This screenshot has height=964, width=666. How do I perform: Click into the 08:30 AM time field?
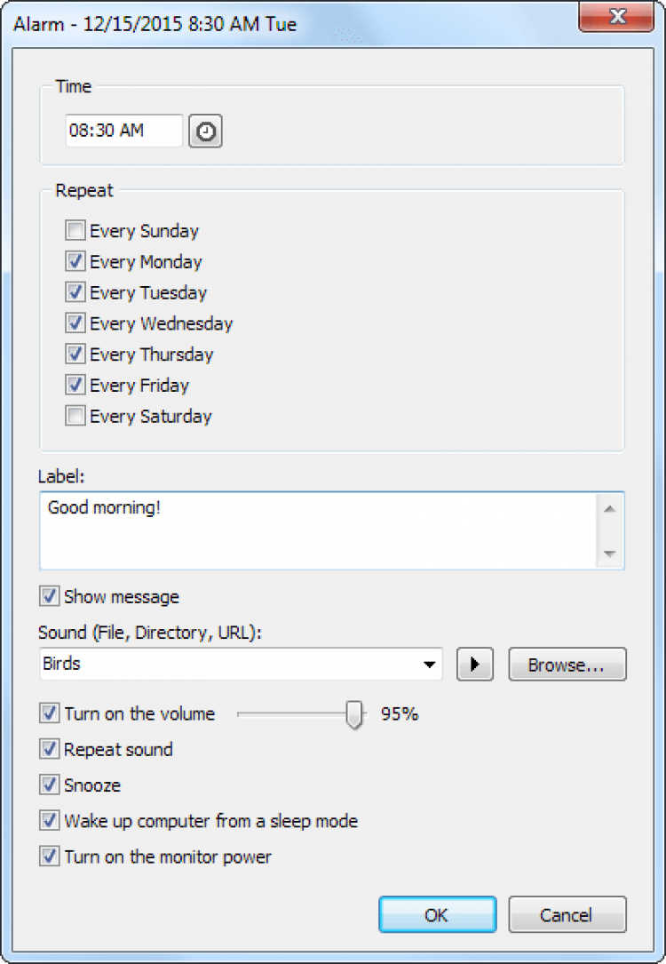pos(123,131)
